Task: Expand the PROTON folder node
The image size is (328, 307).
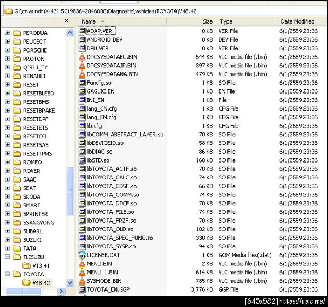Action: [x=7, y=59]
